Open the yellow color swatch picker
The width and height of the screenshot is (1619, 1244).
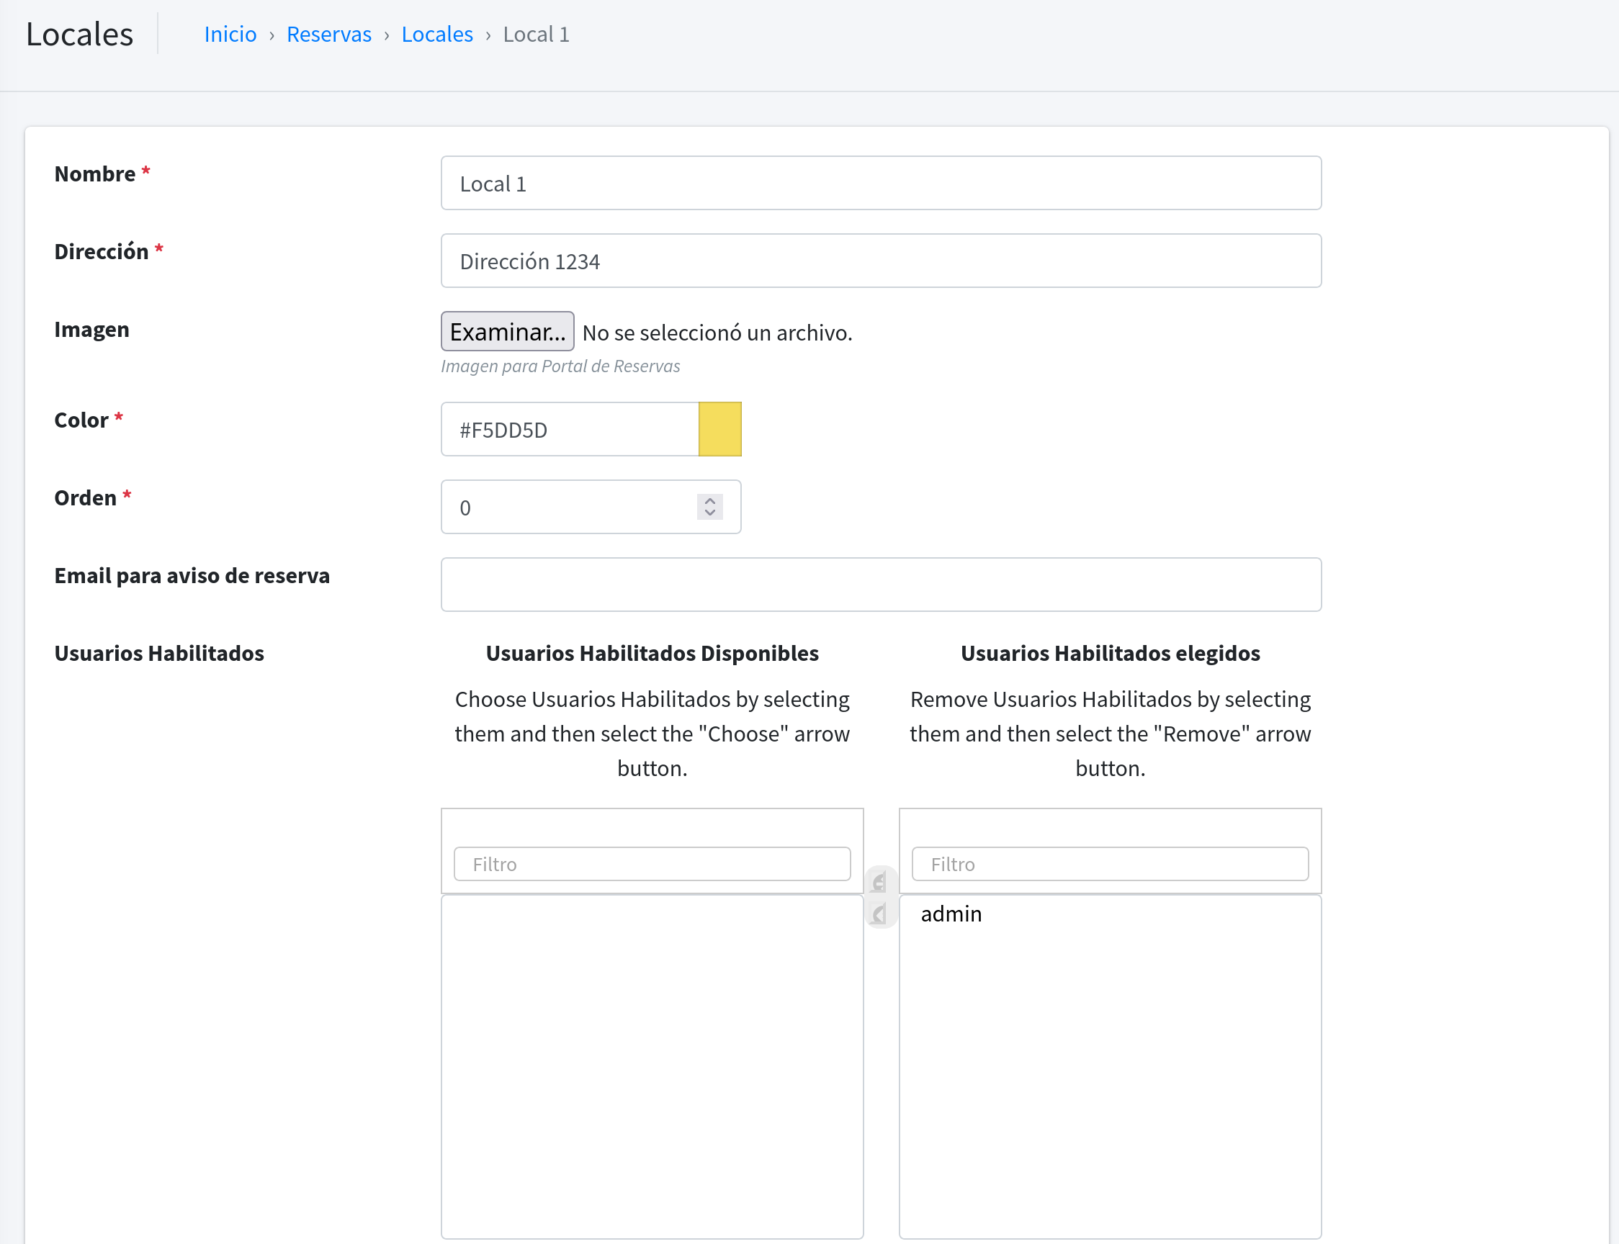point(719,430)
